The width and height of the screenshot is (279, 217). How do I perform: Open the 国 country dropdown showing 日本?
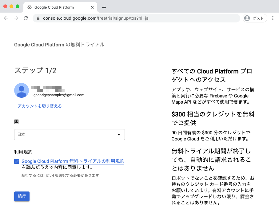pos(70,135)
